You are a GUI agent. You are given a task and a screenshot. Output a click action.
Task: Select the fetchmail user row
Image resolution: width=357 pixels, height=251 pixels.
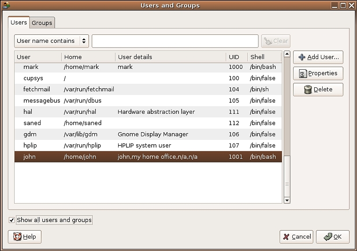click(148, 90)
